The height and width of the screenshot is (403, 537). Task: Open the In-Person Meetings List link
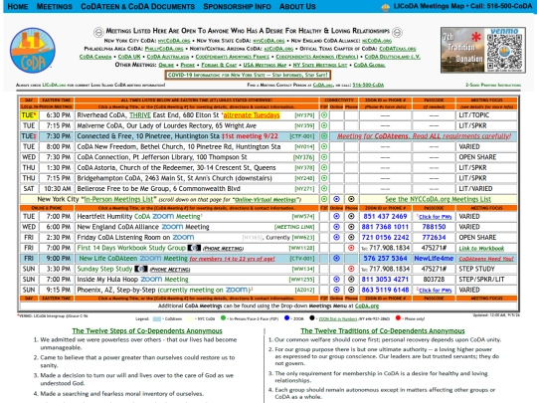[x=120, y=199]
